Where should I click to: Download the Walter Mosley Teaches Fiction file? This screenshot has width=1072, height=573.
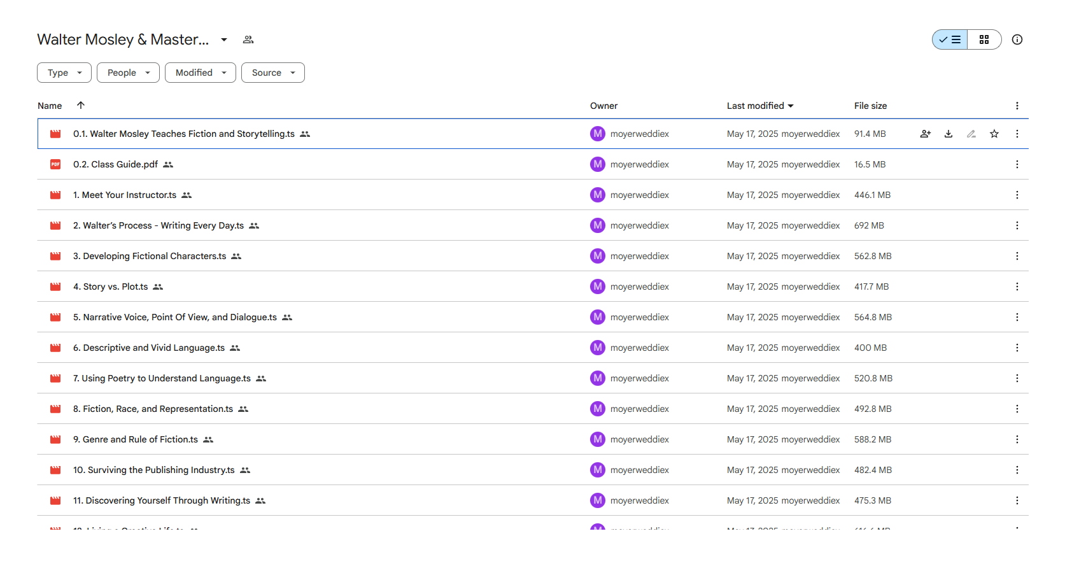949,134
